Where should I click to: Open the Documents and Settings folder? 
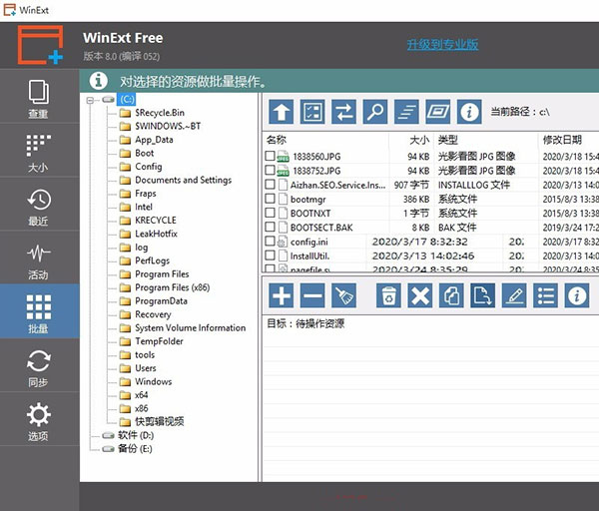pos(183,180)
